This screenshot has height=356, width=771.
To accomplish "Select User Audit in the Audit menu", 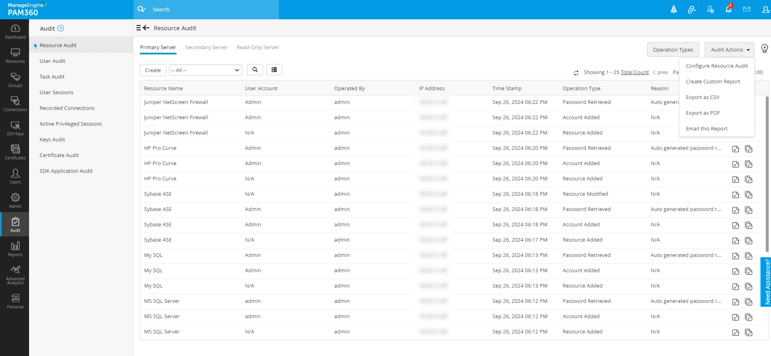I will pos(81,61).
